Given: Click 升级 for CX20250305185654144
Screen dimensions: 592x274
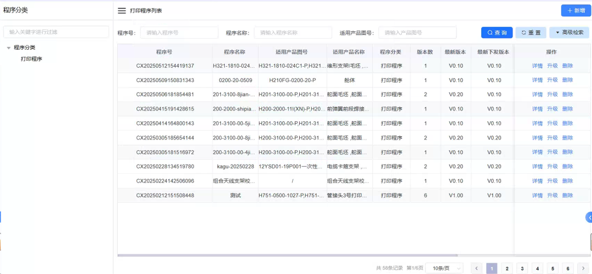Looking at the screenshot, I should (553, 138).
